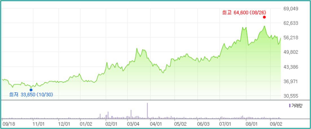
Task: Click the 30,555 price axis value
Action: pos(291,96)
